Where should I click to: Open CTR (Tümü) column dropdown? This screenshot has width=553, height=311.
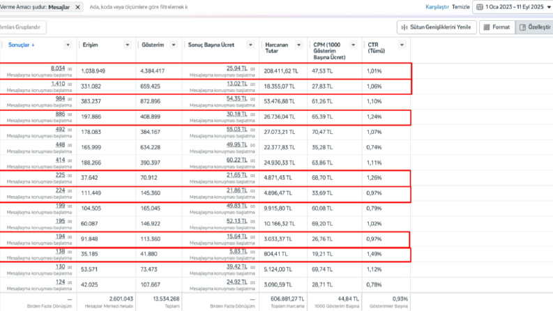point(402,45)
